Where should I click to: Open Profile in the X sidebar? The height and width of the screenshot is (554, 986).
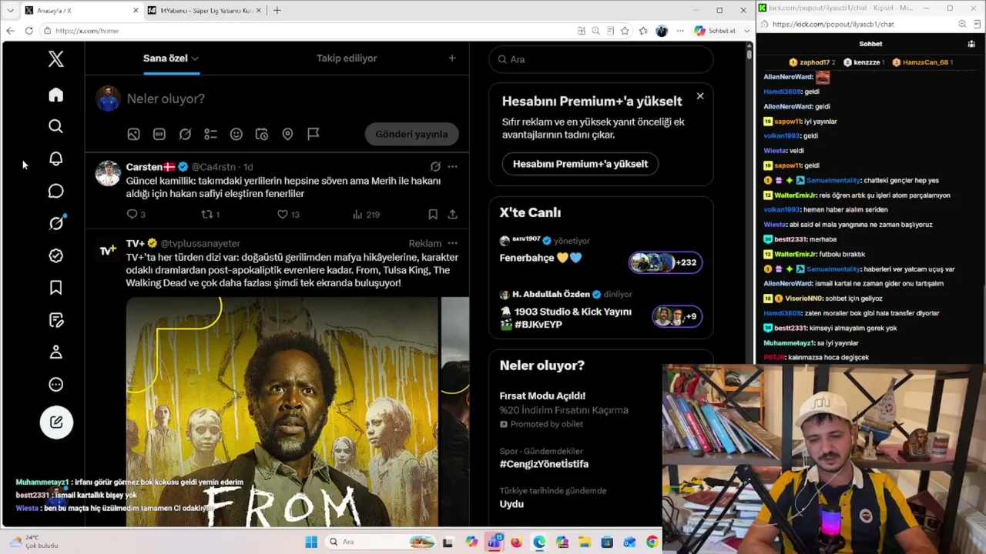(x=56, y=352)
